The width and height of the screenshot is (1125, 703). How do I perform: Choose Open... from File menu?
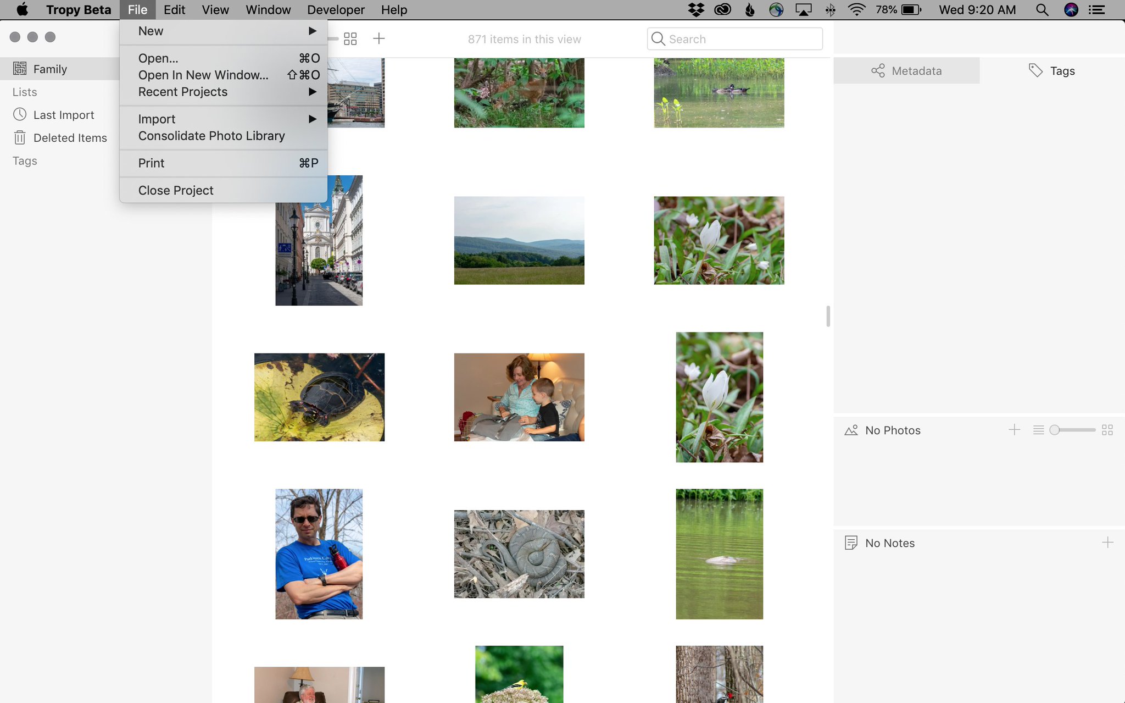(x=224, y=58)
